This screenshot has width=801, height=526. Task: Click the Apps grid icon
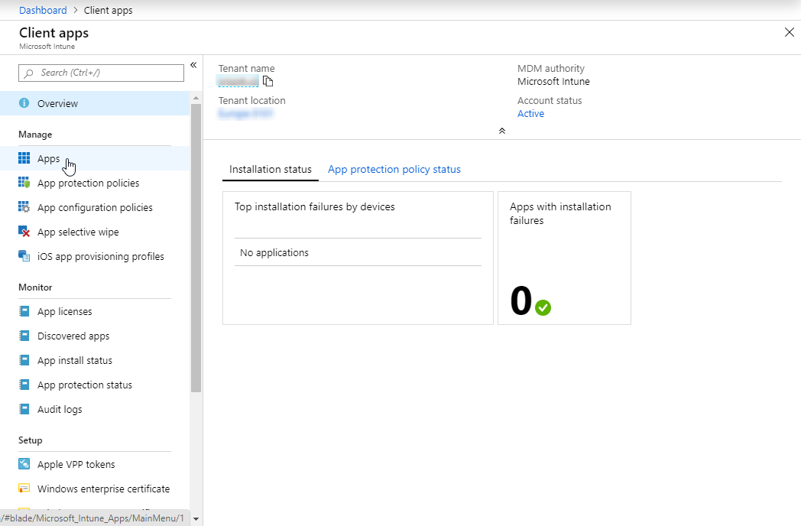pos(24,158)
